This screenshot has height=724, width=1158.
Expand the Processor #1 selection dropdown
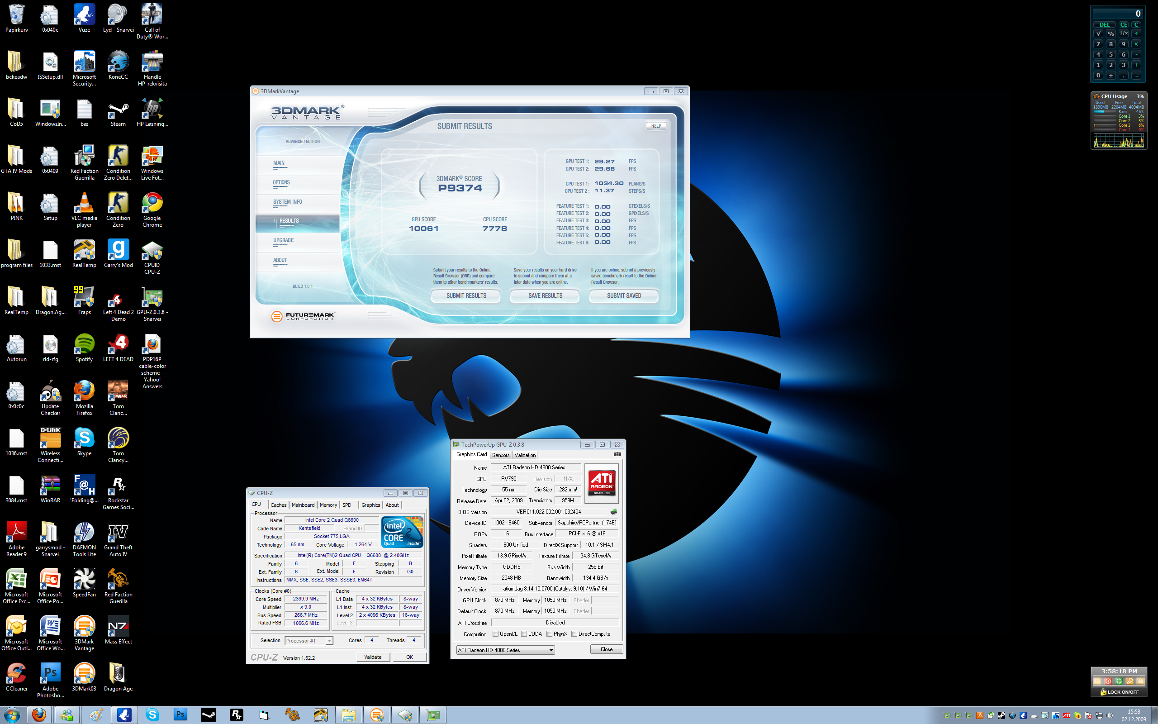pos(329,641)
